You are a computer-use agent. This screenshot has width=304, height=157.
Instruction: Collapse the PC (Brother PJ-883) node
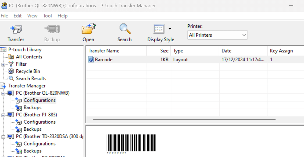3,115
